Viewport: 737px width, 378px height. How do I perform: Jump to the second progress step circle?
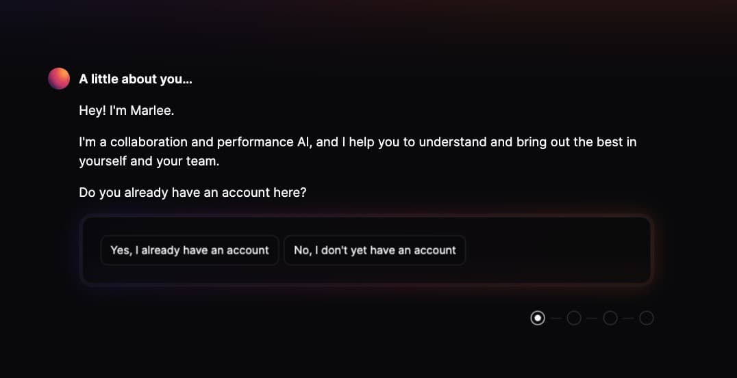(574, 318)
